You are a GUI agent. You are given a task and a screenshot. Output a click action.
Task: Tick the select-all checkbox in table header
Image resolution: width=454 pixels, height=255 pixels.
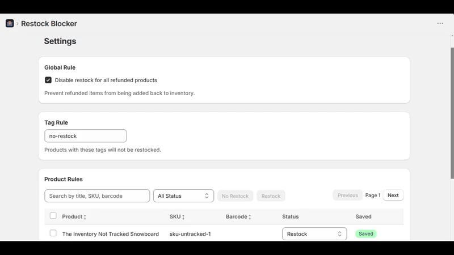point(53,216)
